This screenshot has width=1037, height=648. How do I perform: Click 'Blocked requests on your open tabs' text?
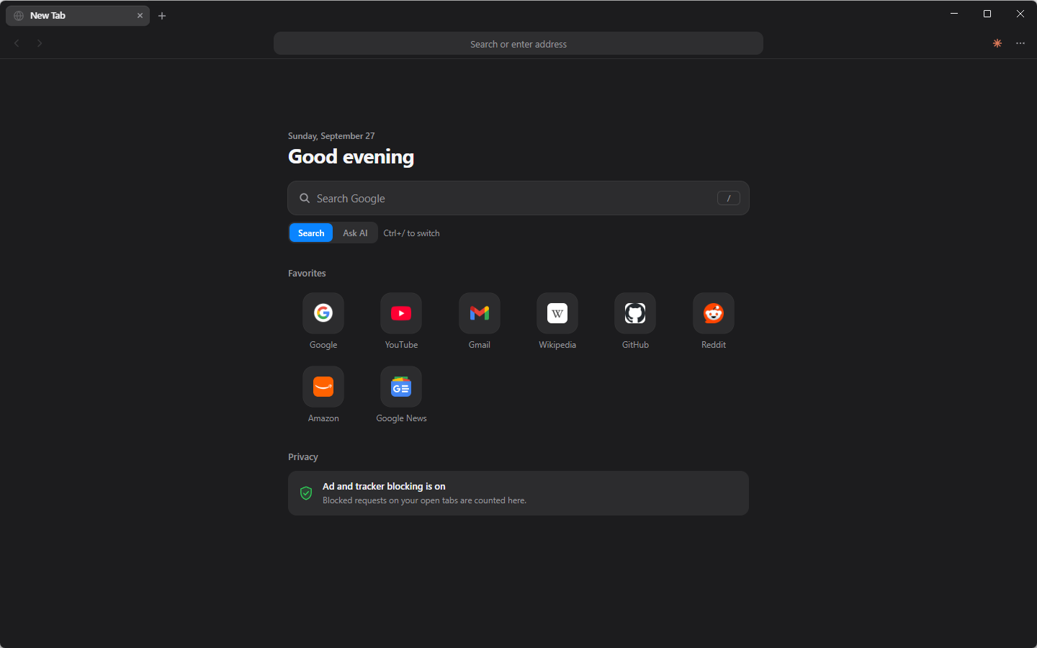[x=424, y=500]
